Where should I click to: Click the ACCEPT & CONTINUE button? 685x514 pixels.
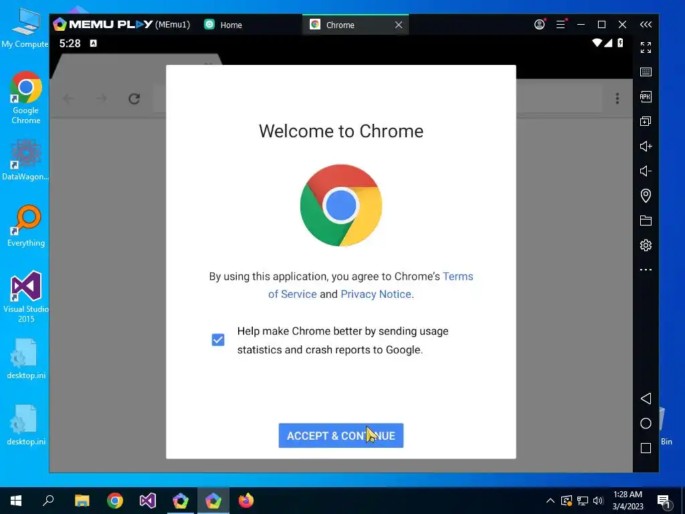[x=340, y=435]
